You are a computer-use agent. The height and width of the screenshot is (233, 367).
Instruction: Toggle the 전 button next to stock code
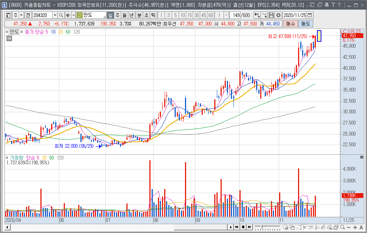[x=28, y=16]
